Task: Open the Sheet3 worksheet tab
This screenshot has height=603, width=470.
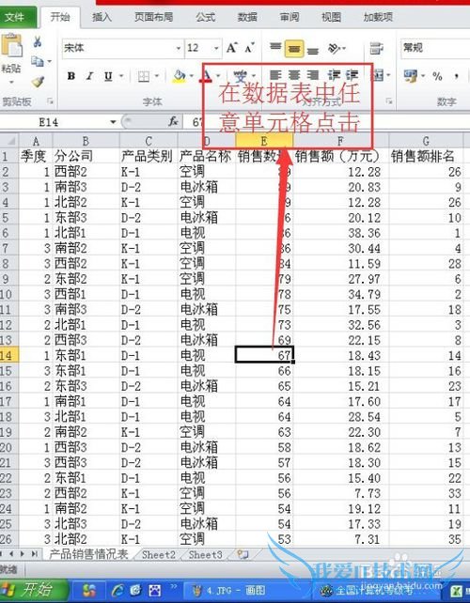Action: [x=205, y=554]
